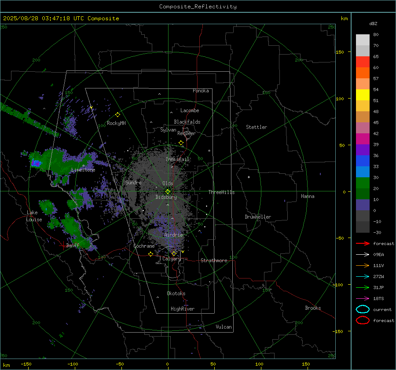Click the yellow diamond marker below Cochrane
This screenshot has height=370, width=396.
click(151, 254)
